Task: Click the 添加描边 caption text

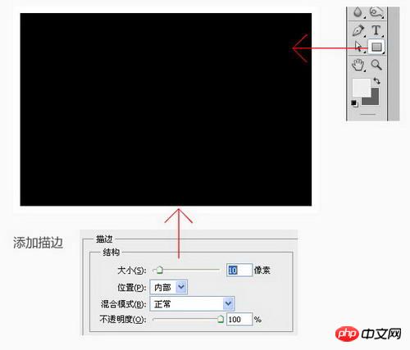Action: pyautogui.click(x=39, y=243)
